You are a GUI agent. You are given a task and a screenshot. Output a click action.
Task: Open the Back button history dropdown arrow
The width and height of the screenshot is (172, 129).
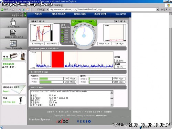click(x=10, y=10)
